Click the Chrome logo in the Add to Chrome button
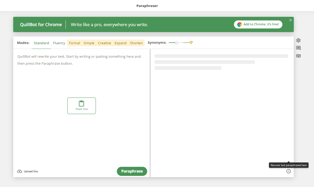314x187 pixels. pos(240,24)
